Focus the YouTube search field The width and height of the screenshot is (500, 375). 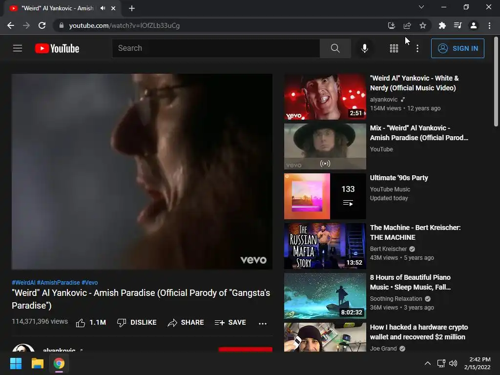(x=216, y=48)
